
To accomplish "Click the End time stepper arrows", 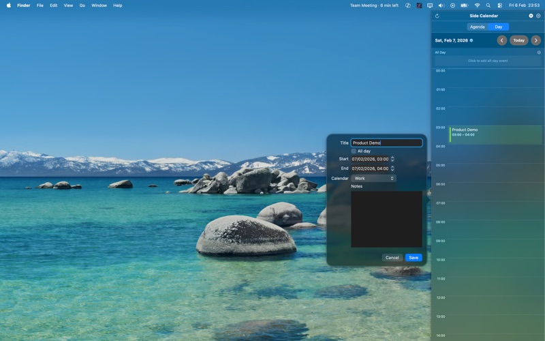I will click(392, 168).
